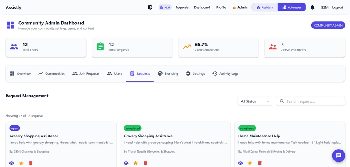Click the Total Users people icon
Screen dimensions: 350x167
tap(14, 47)
